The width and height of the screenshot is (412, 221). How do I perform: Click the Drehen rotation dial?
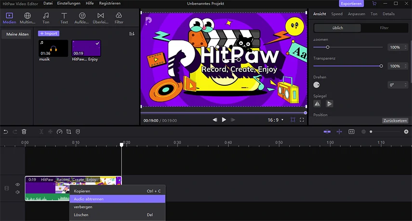point(317,85)
